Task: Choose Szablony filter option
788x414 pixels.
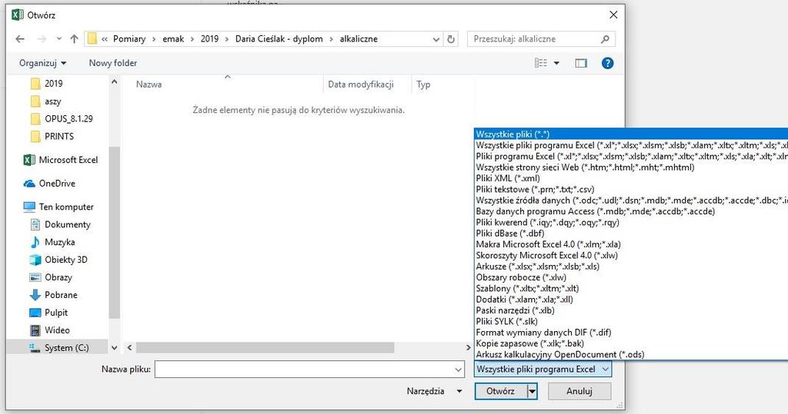Action: click(x=631, y=288)
